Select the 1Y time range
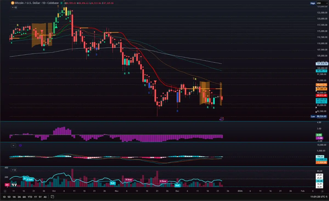The image size is (329, 201). [x=35, y=197]
